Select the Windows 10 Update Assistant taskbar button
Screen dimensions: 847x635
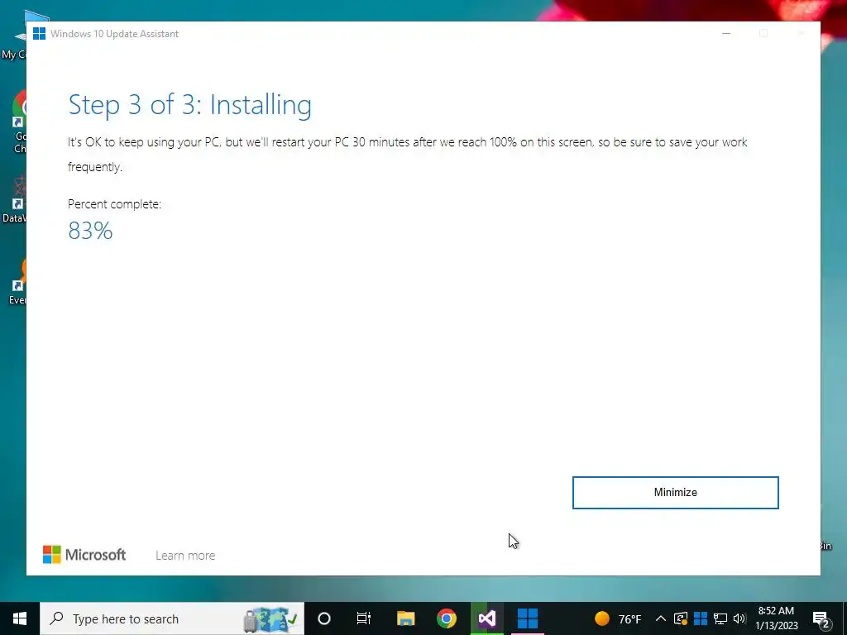pyautogui.click(x=528, y=618)
